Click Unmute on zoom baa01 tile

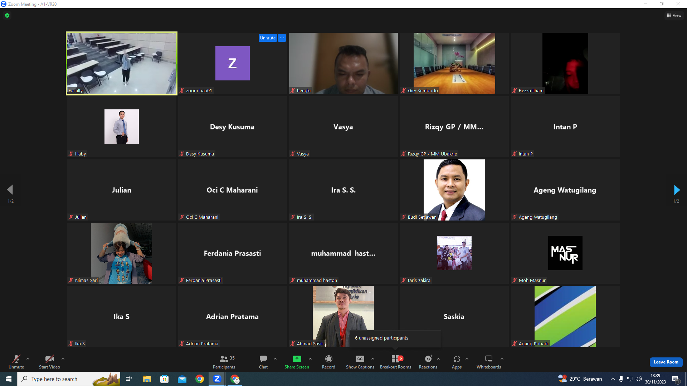click(x=268, y=38)
